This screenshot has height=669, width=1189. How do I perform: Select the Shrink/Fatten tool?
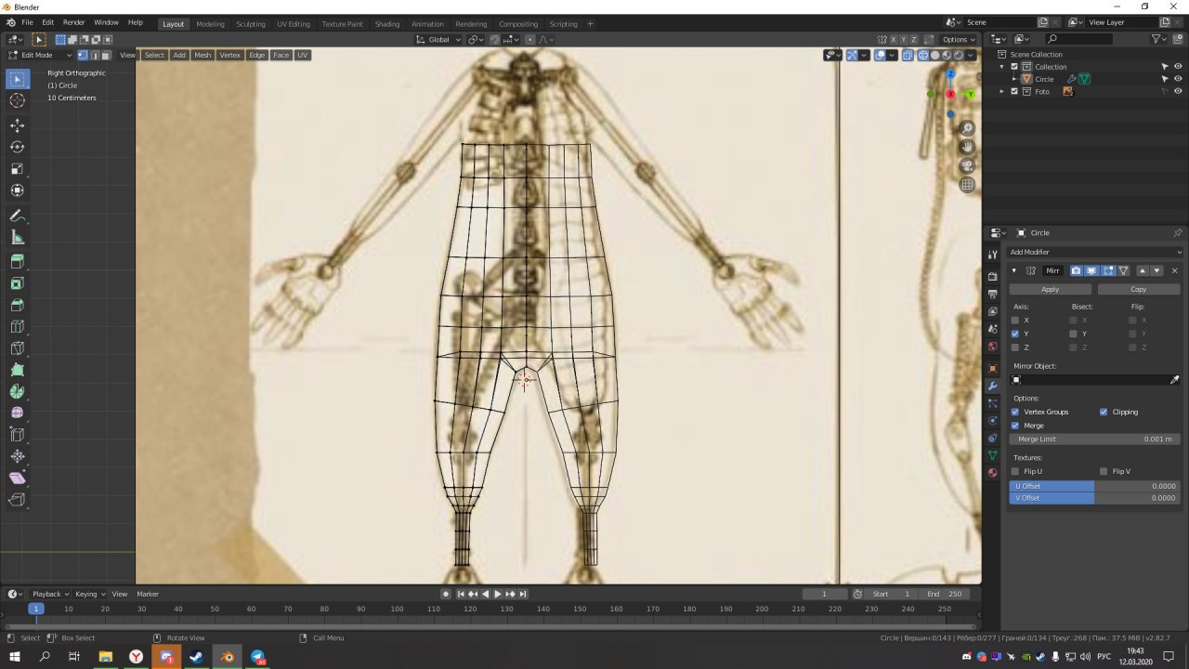pos(17,456)
